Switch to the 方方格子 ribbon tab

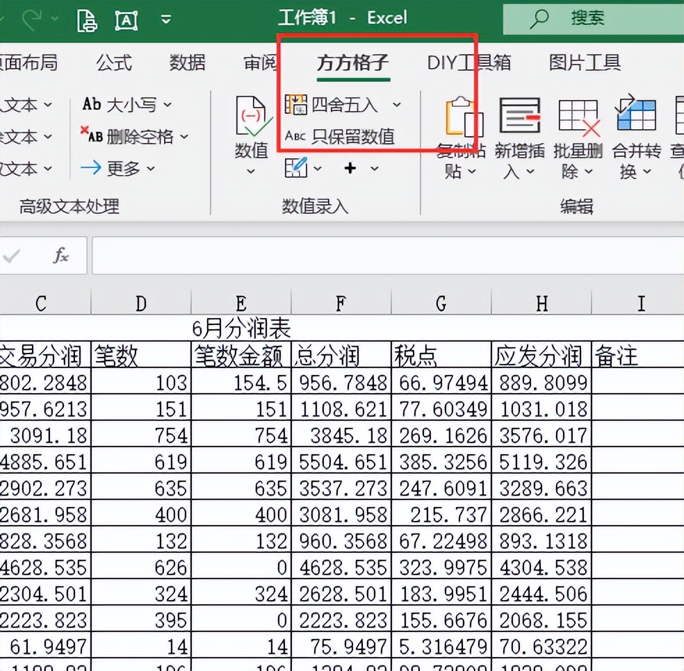[x=352, y=63]
